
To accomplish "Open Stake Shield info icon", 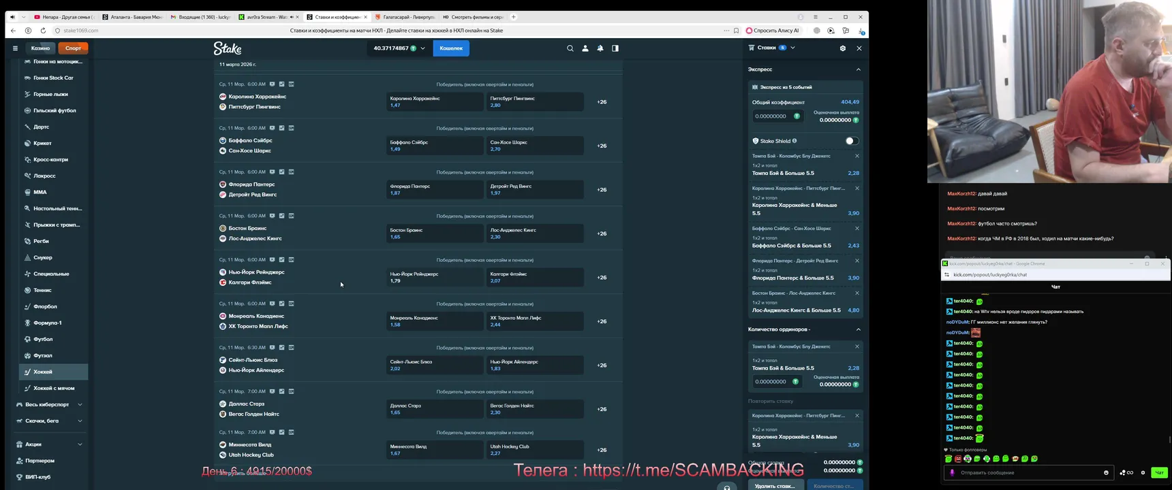I will coord(795,141).
